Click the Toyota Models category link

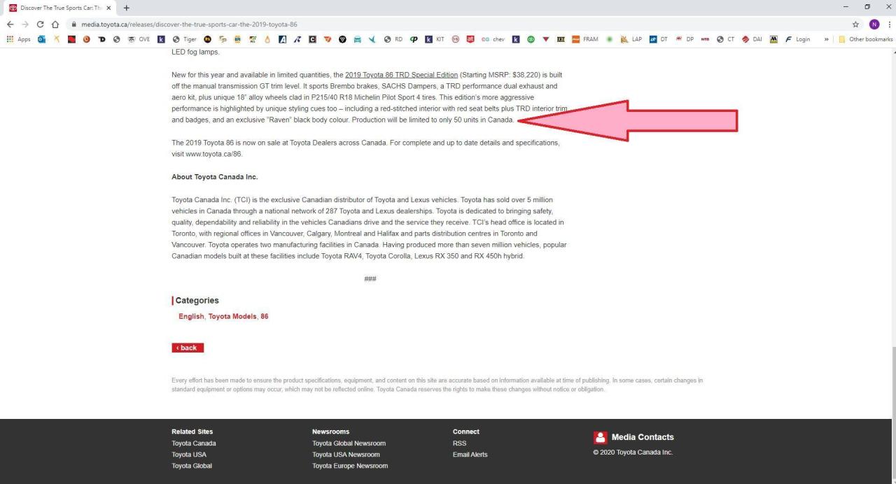(232, 316)
